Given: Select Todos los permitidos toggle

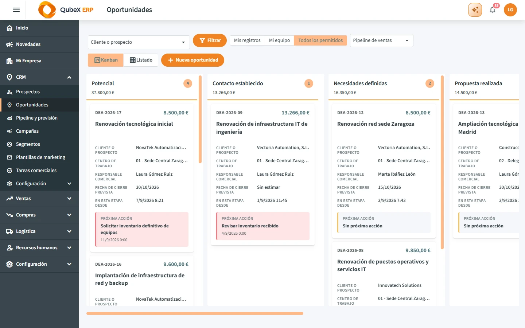Looking at the screenshot, I should pos(320,40).
